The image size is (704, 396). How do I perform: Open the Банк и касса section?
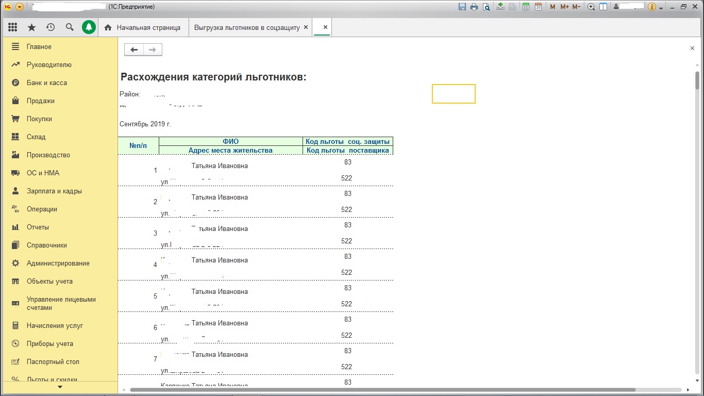[59, 82]
